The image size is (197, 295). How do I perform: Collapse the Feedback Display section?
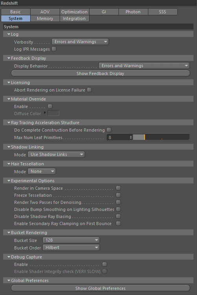[9, 58]
